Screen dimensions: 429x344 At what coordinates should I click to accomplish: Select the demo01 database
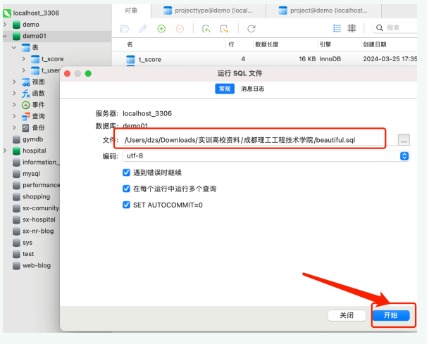tap(35, 36)
